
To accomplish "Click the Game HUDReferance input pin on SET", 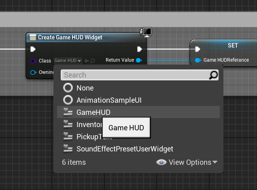I will [x=198, y=60].
